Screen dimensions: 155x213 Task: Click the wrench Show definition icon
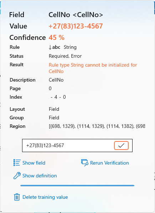point(17,176)
